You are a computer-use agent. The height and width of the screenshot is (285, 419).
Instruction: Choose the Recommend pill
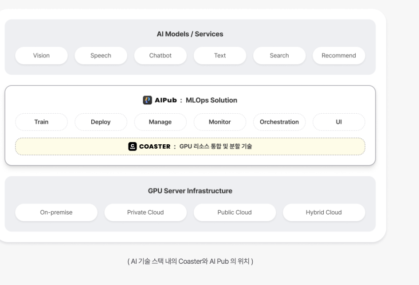[339, 55]
